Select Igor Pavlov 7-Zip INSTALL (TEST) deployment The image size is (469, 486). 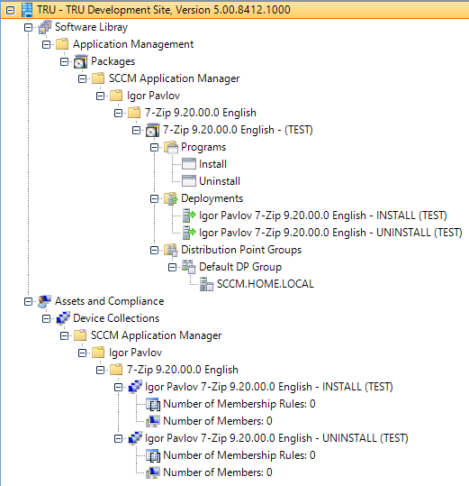coord(322,215)
